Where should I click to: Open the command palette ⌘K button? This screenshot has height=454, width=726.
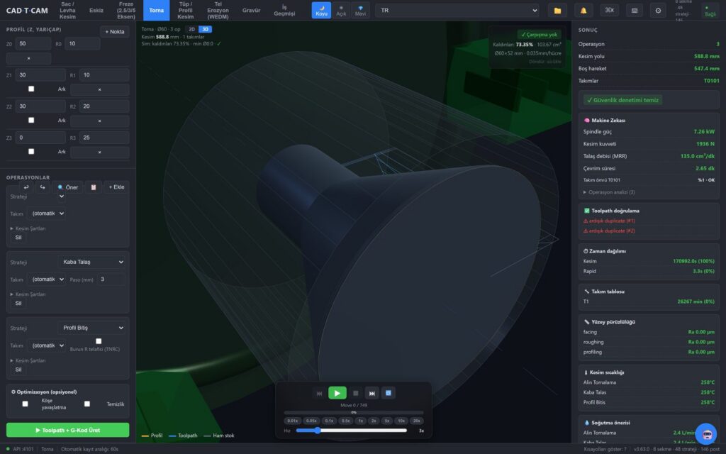[x=609, y=10]
